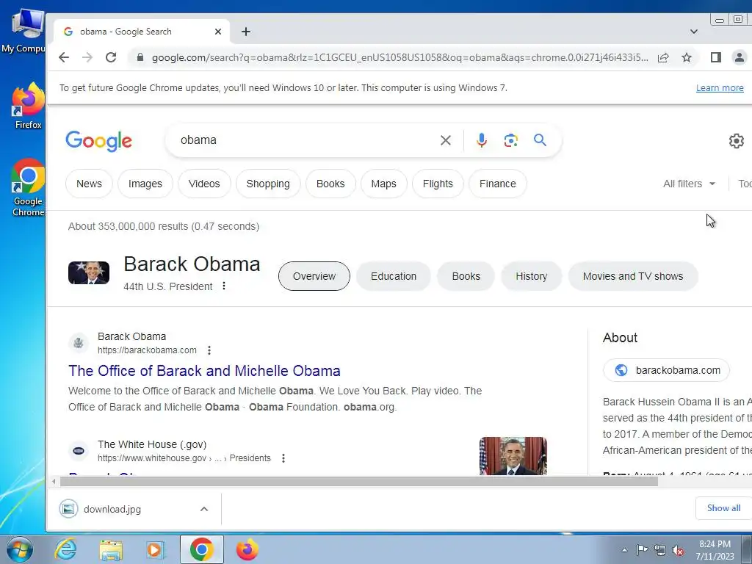Launch Internet Explorer from the taskbar
The width and height of the screenshot is (752, 564).
pos(65,549)
